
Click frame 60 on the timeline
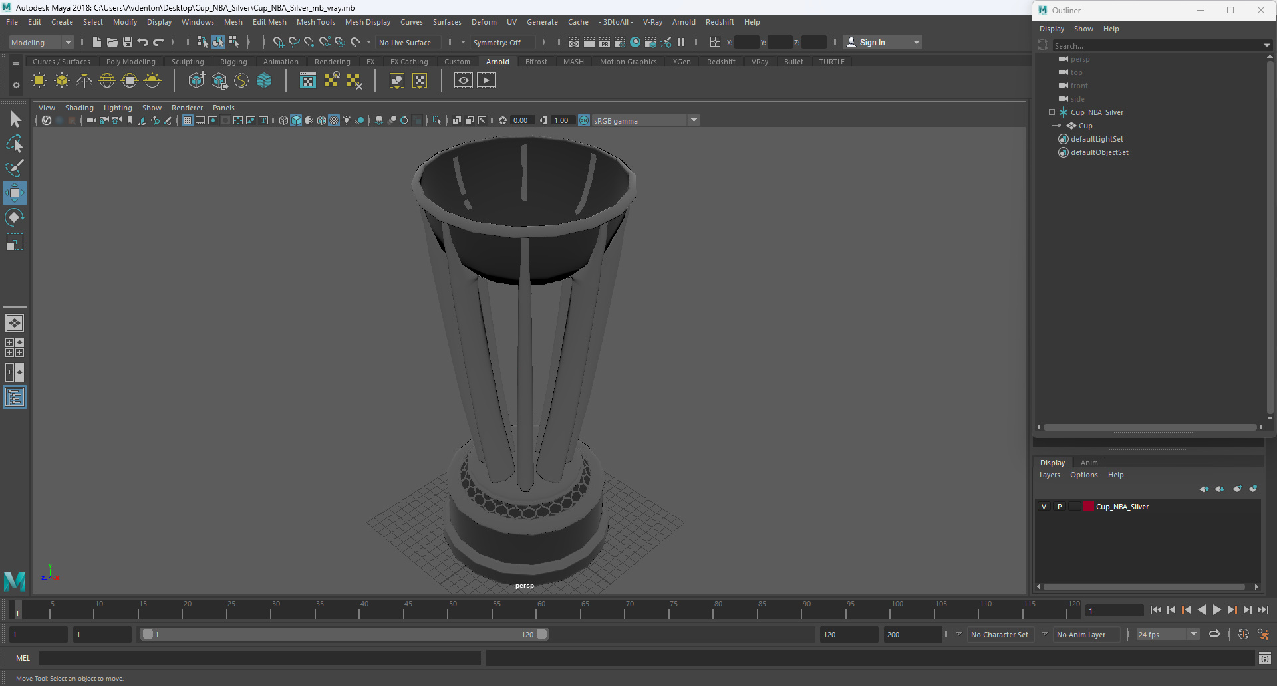[541, 610]
